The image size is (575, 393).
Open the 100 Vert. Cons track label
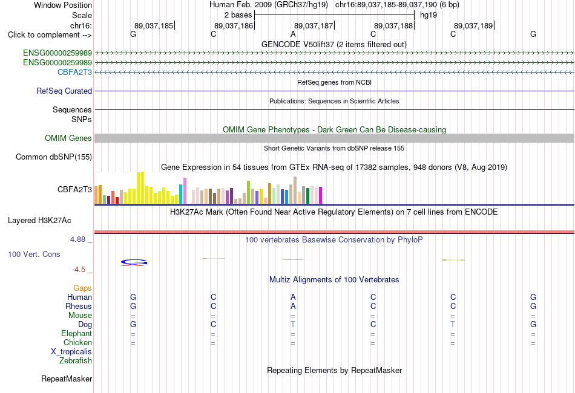(x=34, y=254)
